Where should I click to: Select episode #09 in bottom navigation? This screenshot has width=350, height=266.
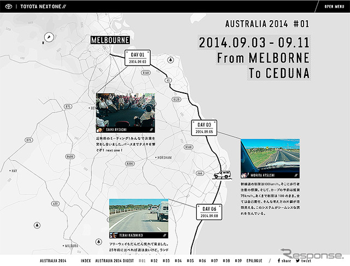[238, 261]
